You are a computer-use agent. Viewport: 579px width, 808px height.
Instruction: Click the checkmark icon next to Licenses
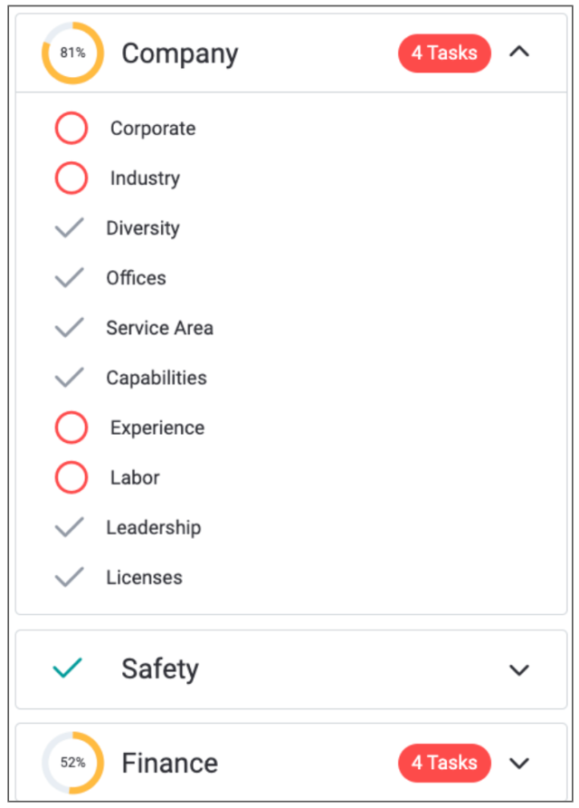pyautogui.click(x=70, y=577)
